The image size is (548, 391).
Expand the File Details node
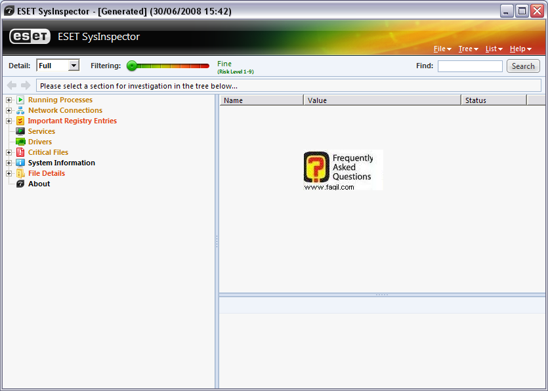(x=9, y=173)
